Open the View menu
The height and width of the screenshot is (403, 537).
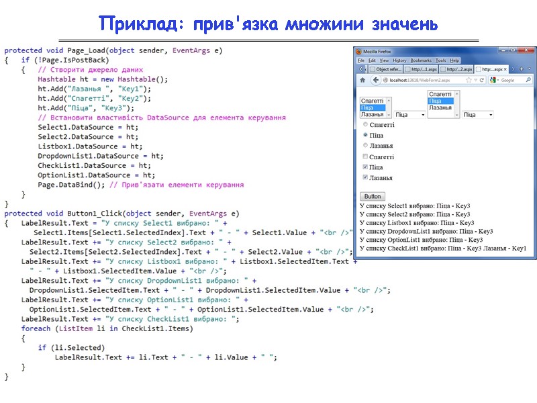tap(384, 60)
